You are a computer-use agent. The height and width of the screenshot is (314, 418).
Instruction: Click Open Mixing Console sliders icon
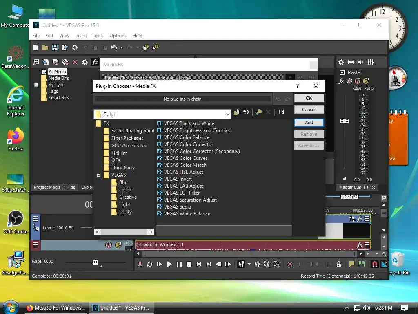[371, 62]
